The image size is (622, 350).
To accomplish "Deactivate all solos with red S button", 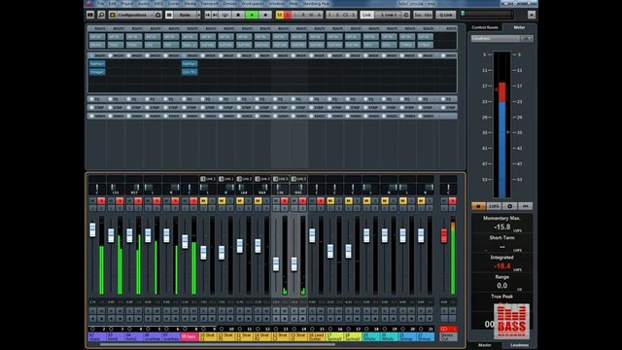I will (x=288, y=15).
